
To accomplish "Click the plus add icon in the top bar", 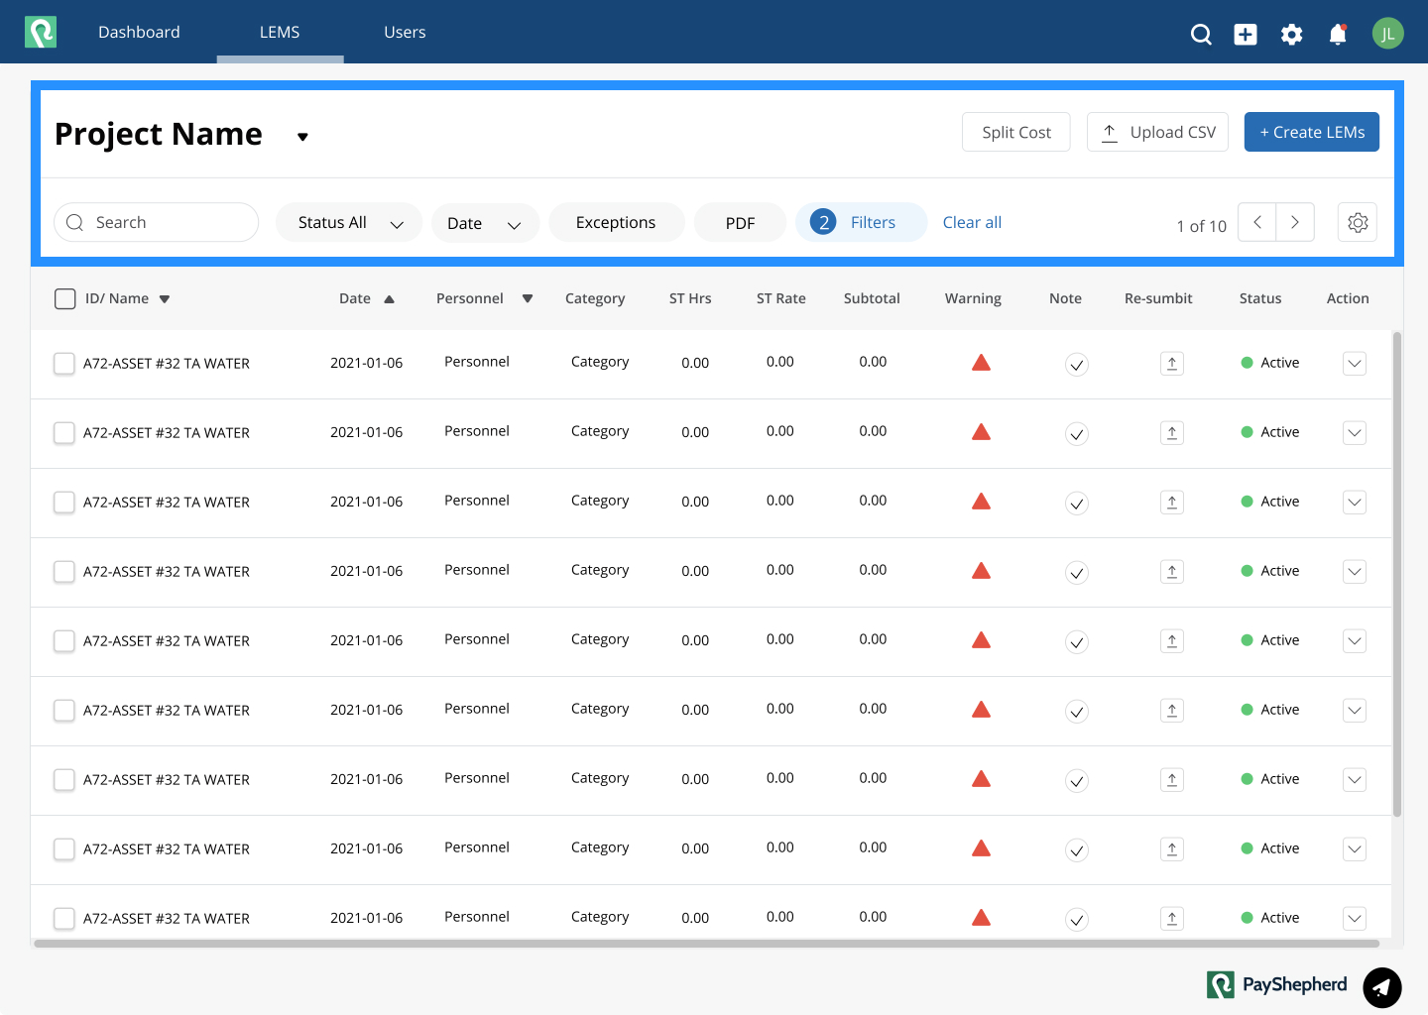I will 1246,35.
